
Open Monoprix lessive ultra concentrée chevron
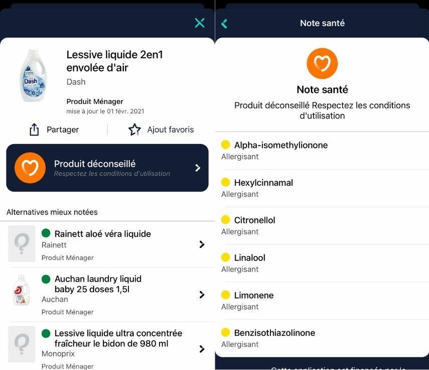[202, 349]
